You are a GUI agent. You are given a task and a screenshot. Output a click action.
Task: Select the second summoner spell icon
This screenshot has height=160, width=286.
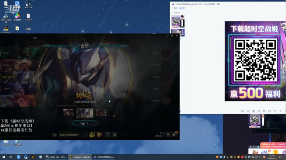coord(99,135)
